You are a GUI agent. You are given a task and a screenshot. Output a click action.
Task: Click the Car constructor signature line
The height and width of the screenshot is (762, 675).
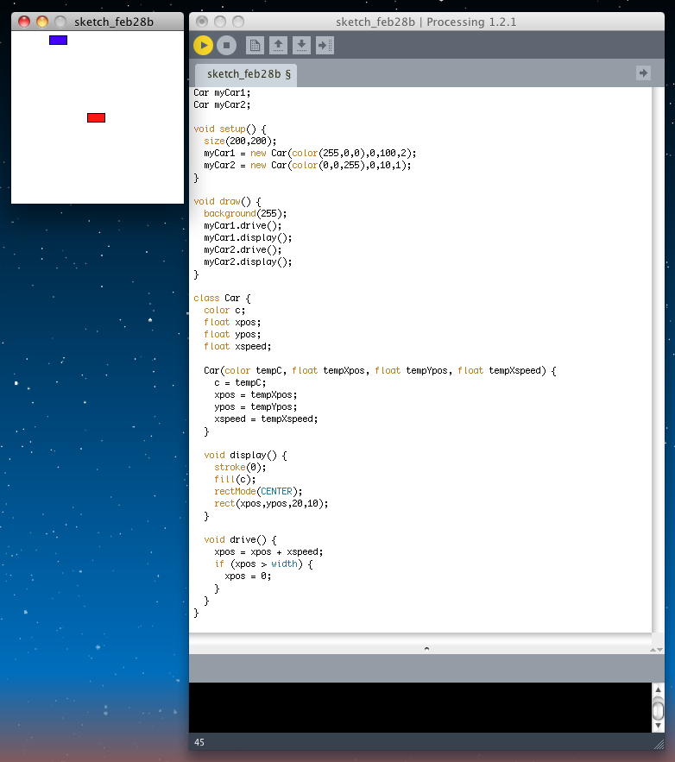point(380,371)
